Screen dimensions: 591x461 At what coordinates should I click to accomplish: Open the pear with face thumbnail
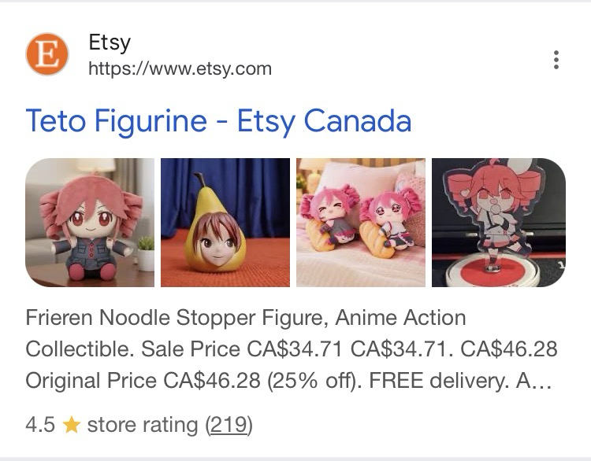click(x=225, y=223)
